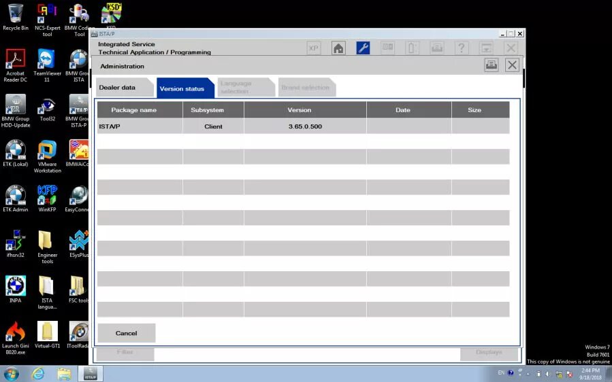Select the ISTA language folder icon

47,293
